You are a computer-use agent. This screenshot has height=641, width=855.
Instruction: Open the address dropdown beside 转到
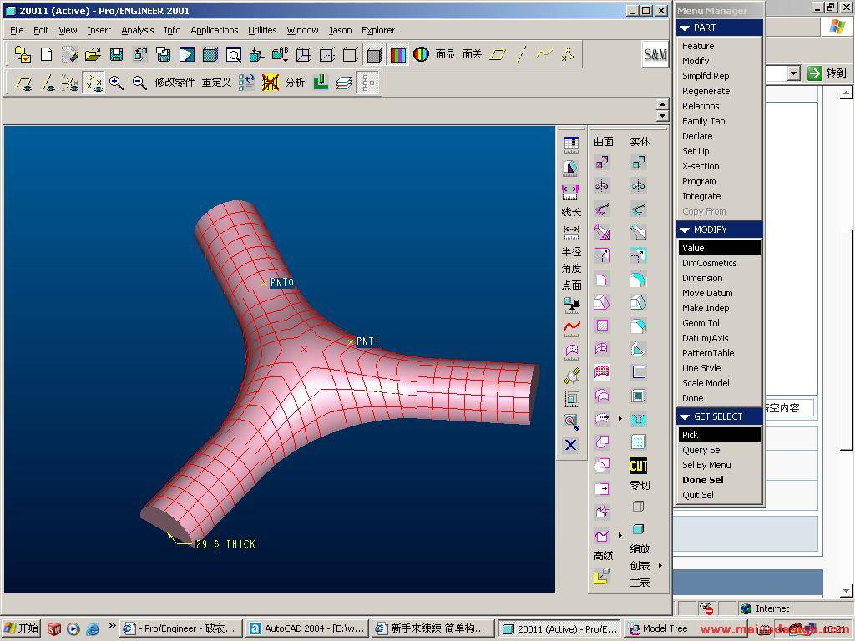794,73
